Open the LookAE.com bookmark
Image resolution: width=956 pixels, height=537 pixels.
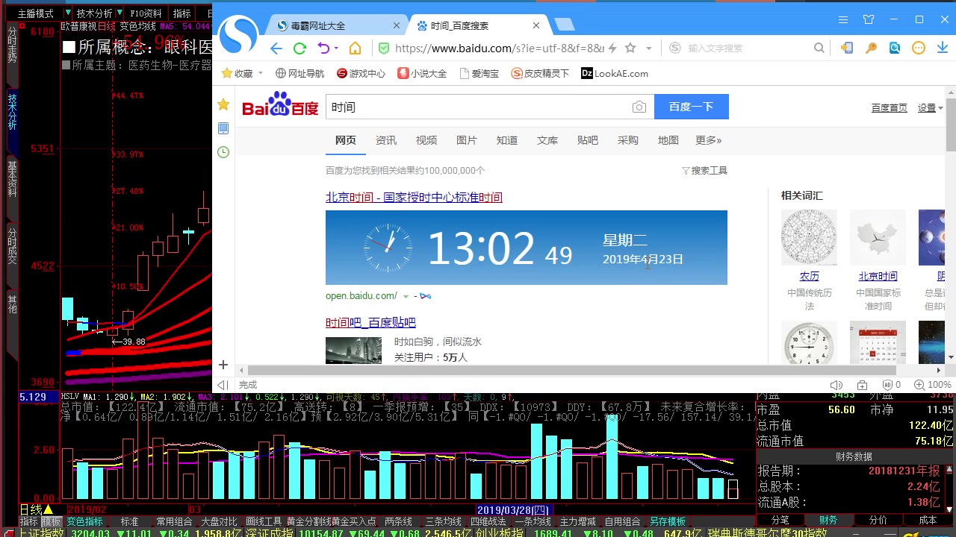click(615, 73)
